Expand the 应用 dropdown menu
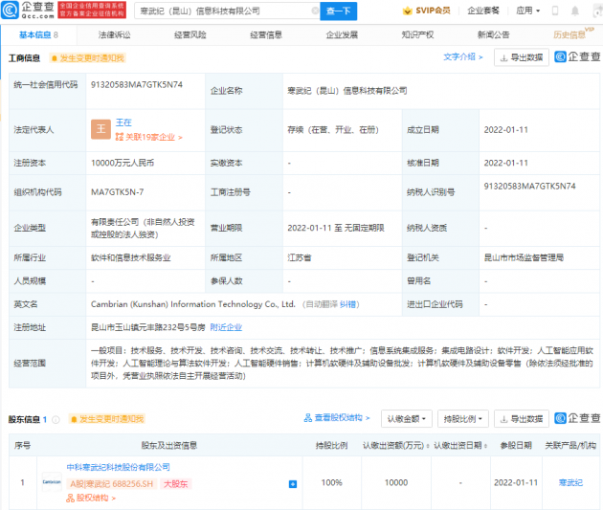Screen dimensions: 603x510 click(528, 11)
